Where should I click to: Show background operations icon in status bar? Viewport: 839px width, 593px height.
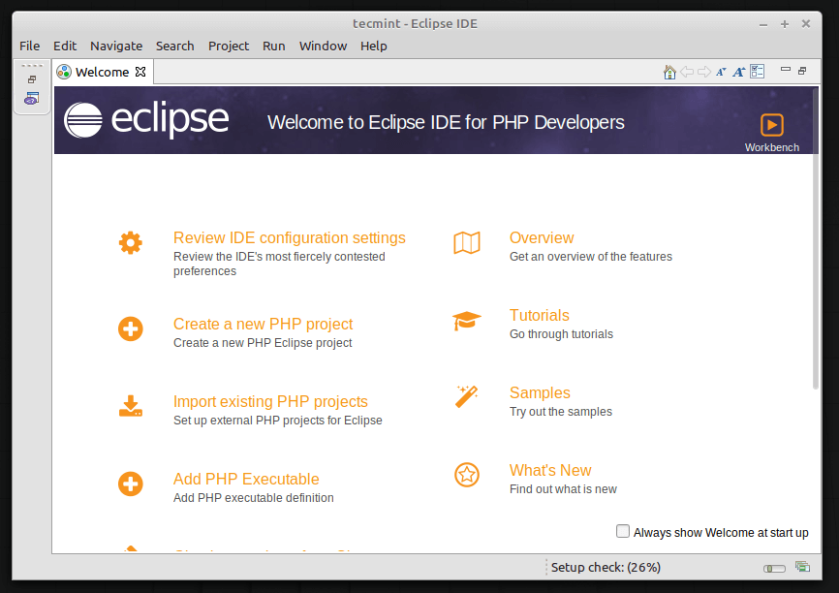[802, 567]
